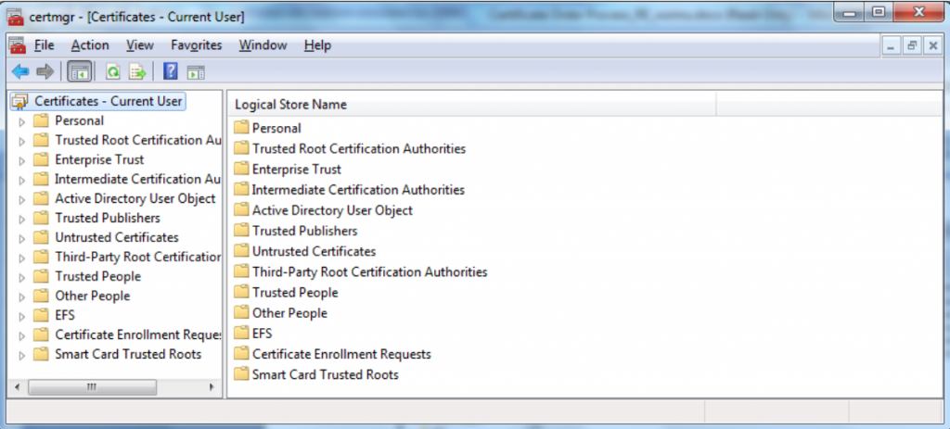Viewport: 950px width, 429px height.
Task: Open the Help toolbar icon
Action: 171,72
